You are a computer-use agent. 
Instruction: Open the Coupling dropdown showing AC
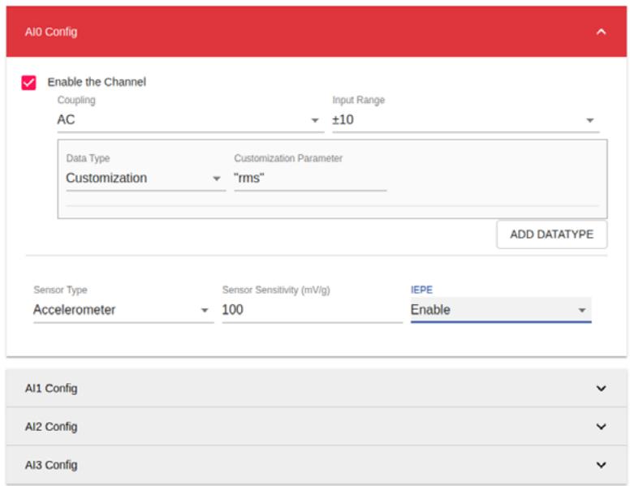click(191, 120)
